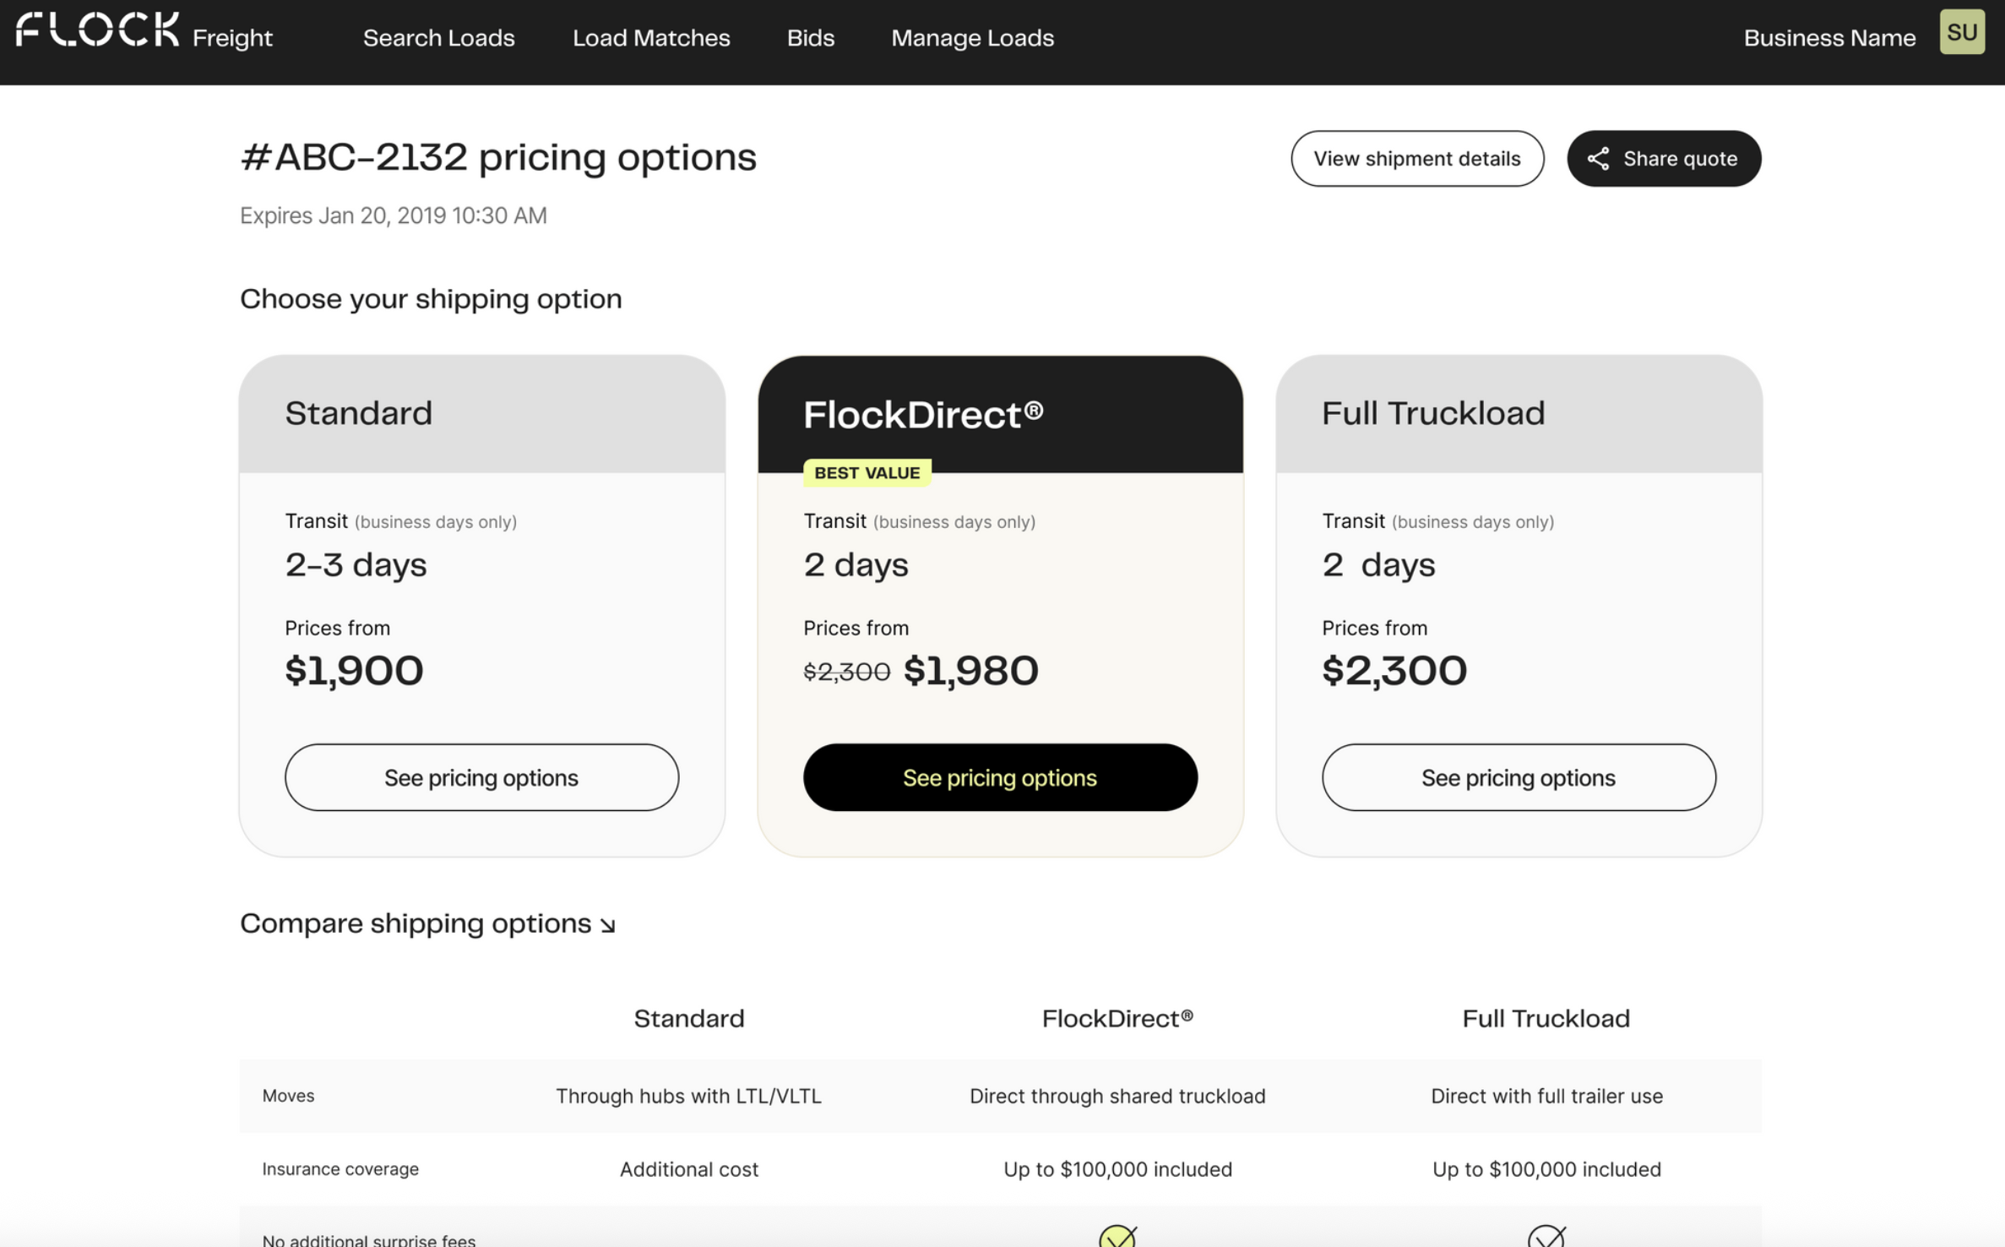Click the Compare shipping options heading
Viewport: 2005px width, 1247px height.
[x=416, y=923]
